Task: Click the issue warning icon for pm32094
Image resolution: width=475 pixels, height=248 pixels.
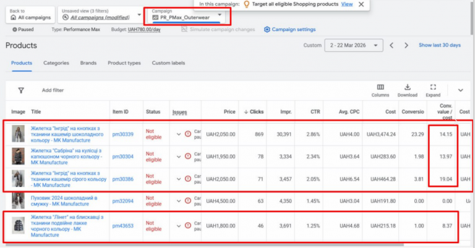Action: pos(188,200)
